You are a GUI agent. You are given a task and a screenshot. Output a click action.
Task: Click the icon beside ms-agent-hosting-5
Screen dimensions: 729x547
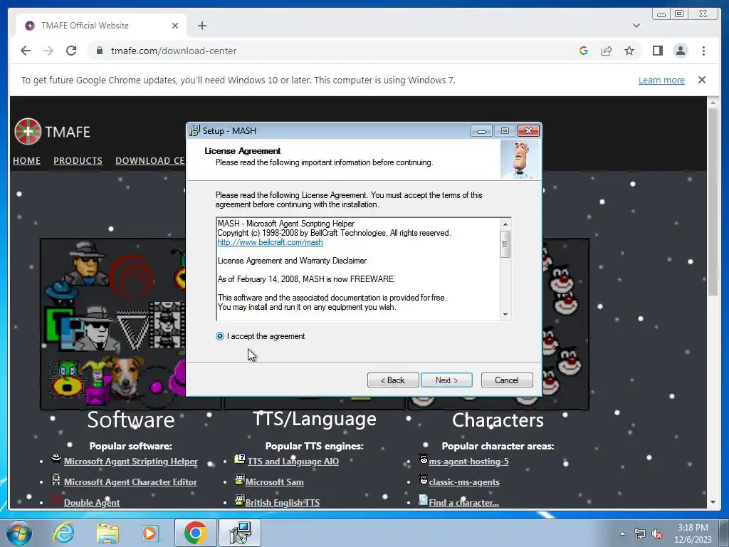(423, 459)
